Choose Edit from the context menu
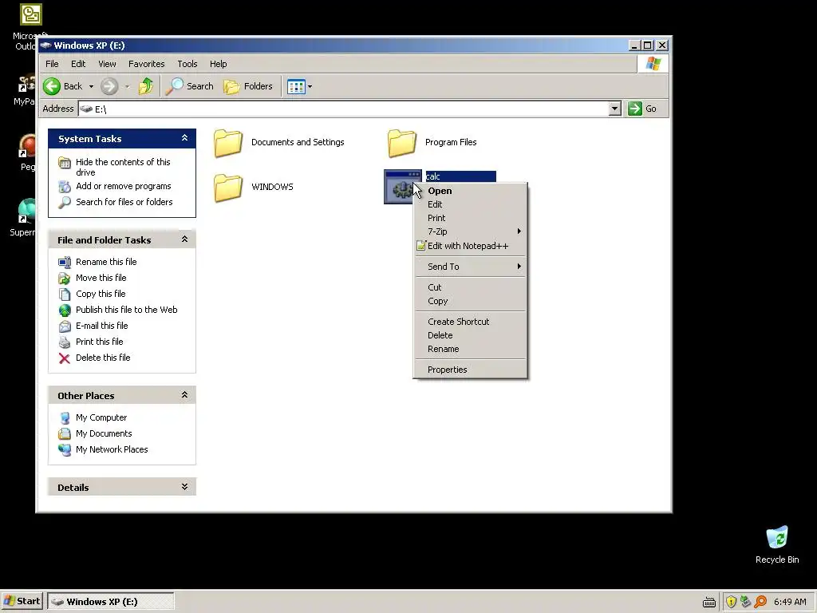Image resolution: width=817 pixels, height=613 pixels. click(470, 204)
